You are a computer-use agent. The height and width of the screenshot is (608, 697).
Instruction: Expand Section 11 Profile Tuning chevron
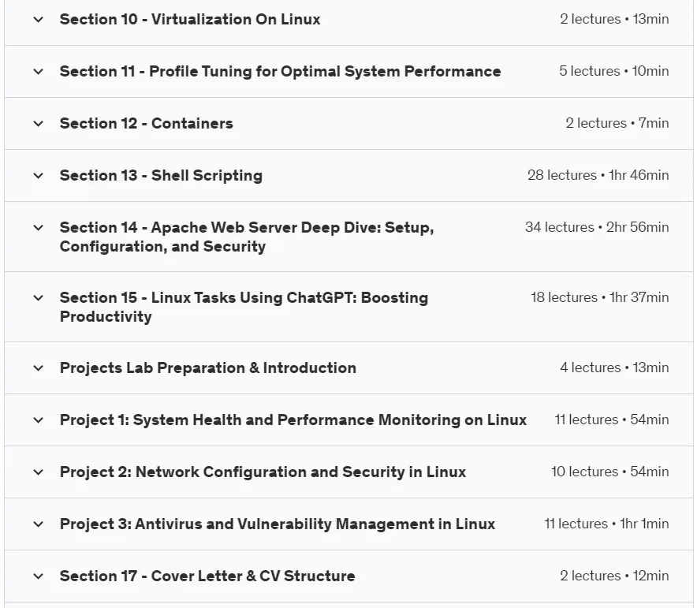click(x=39, y=72)
